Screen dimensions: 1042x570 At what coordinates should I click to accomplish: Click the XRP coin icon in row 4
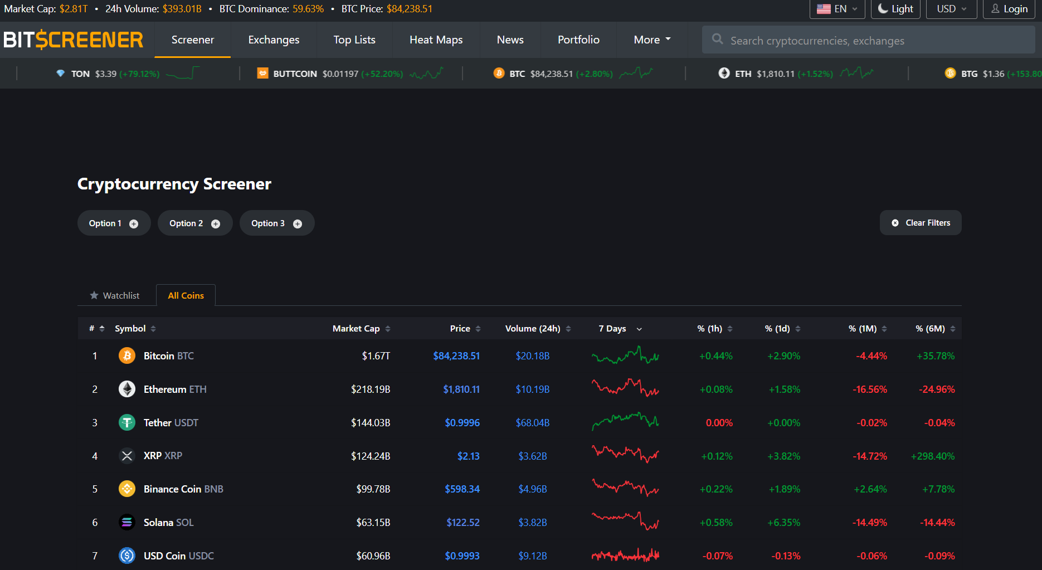pos(127,456)
